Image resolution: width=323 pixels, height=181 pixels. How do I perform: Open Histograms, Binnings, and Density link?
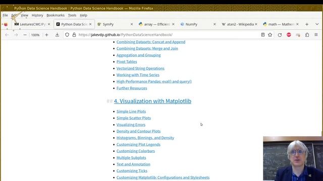(x=145, y=138)
